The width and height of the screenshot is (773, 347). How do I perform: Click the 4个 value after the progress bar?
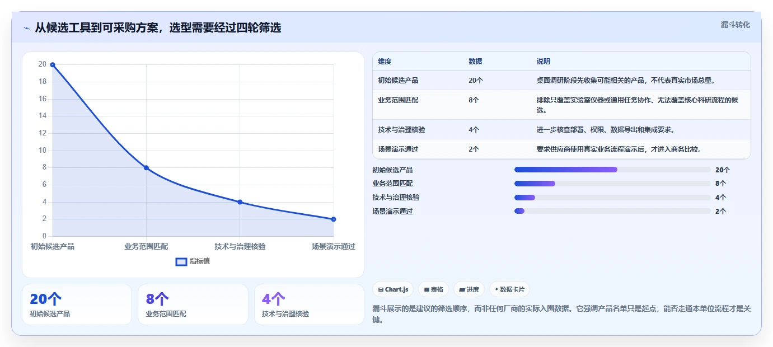point(721,198)
